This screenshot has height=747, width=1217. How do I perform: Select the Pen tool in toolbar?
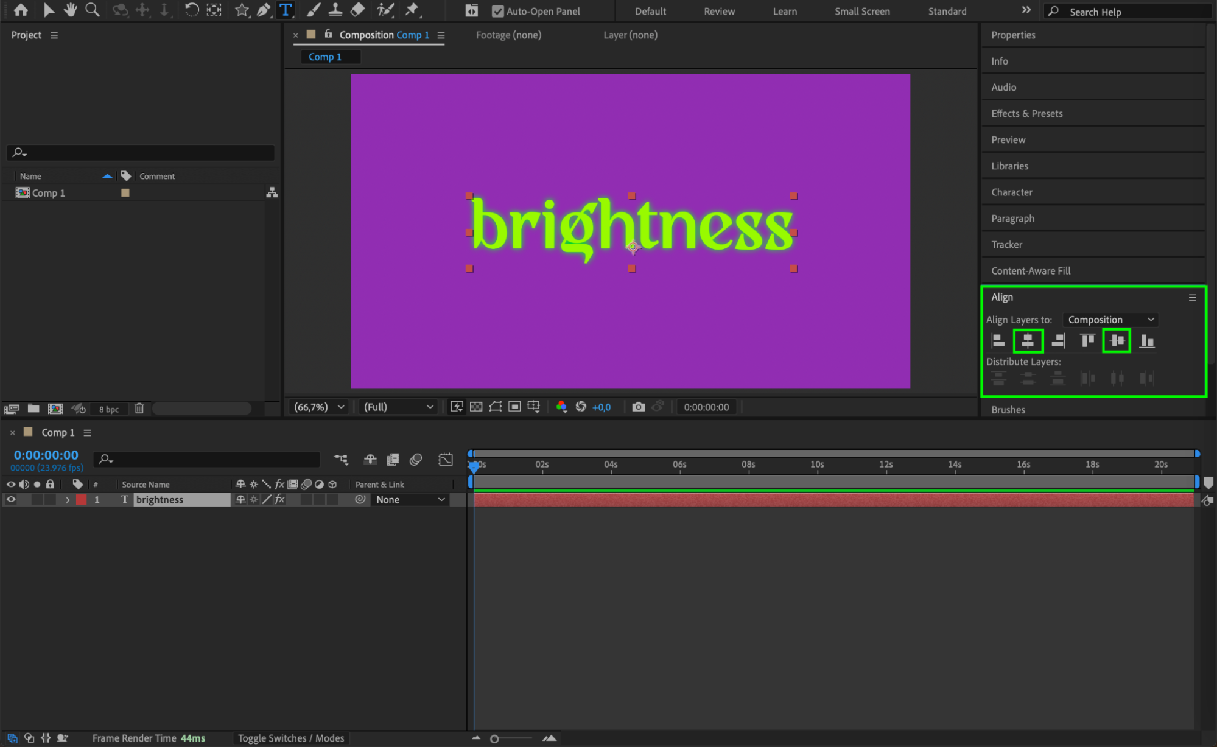(263, 10)
